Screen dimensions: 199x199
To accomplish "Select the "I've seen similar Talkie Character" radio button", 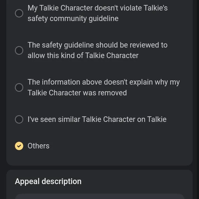I will (x=19, y=119).
